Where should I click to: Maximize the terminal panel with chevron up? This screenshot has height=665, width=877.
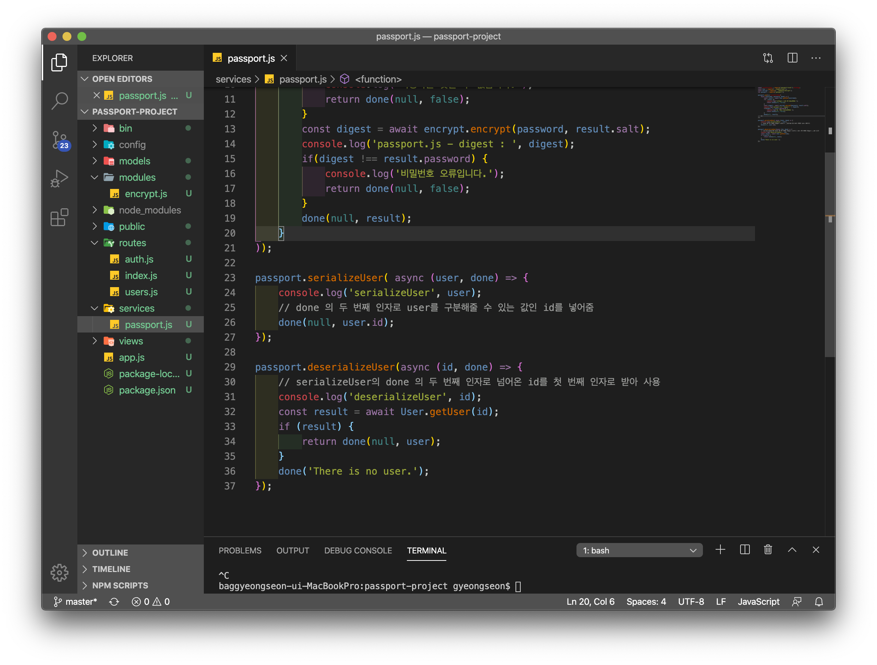(792, 550)
